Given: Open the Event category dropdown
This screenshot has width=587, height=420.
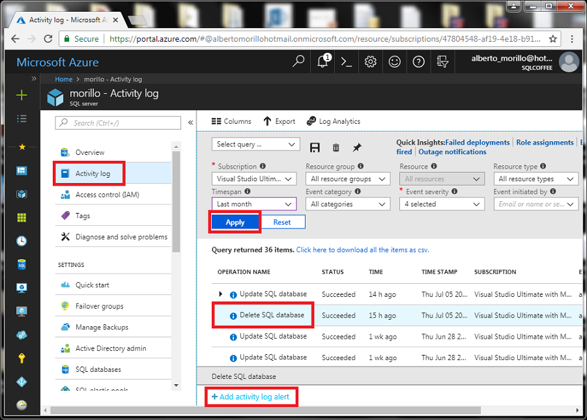Looking at the screenshot, I should 348,204.
